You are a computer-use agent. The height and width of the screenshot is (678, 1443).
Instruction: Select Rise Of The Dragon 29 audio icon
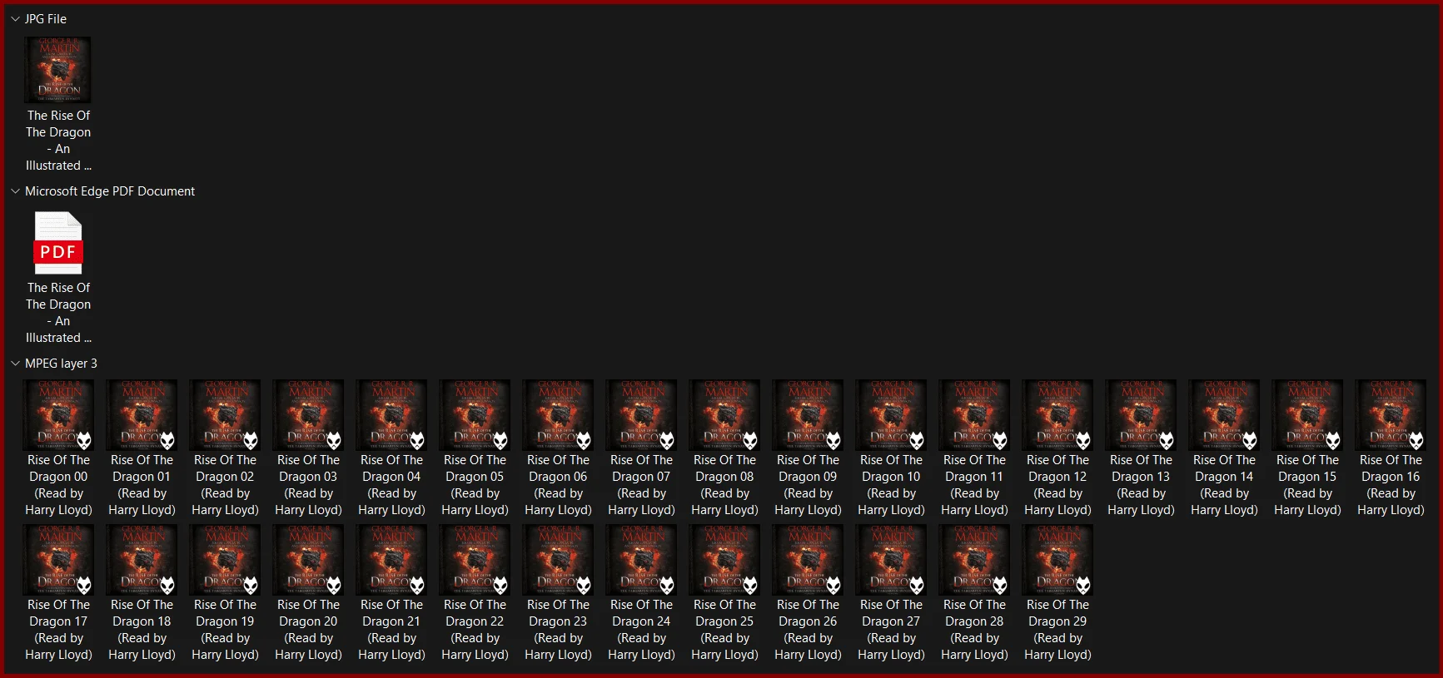pos(1057,560)
